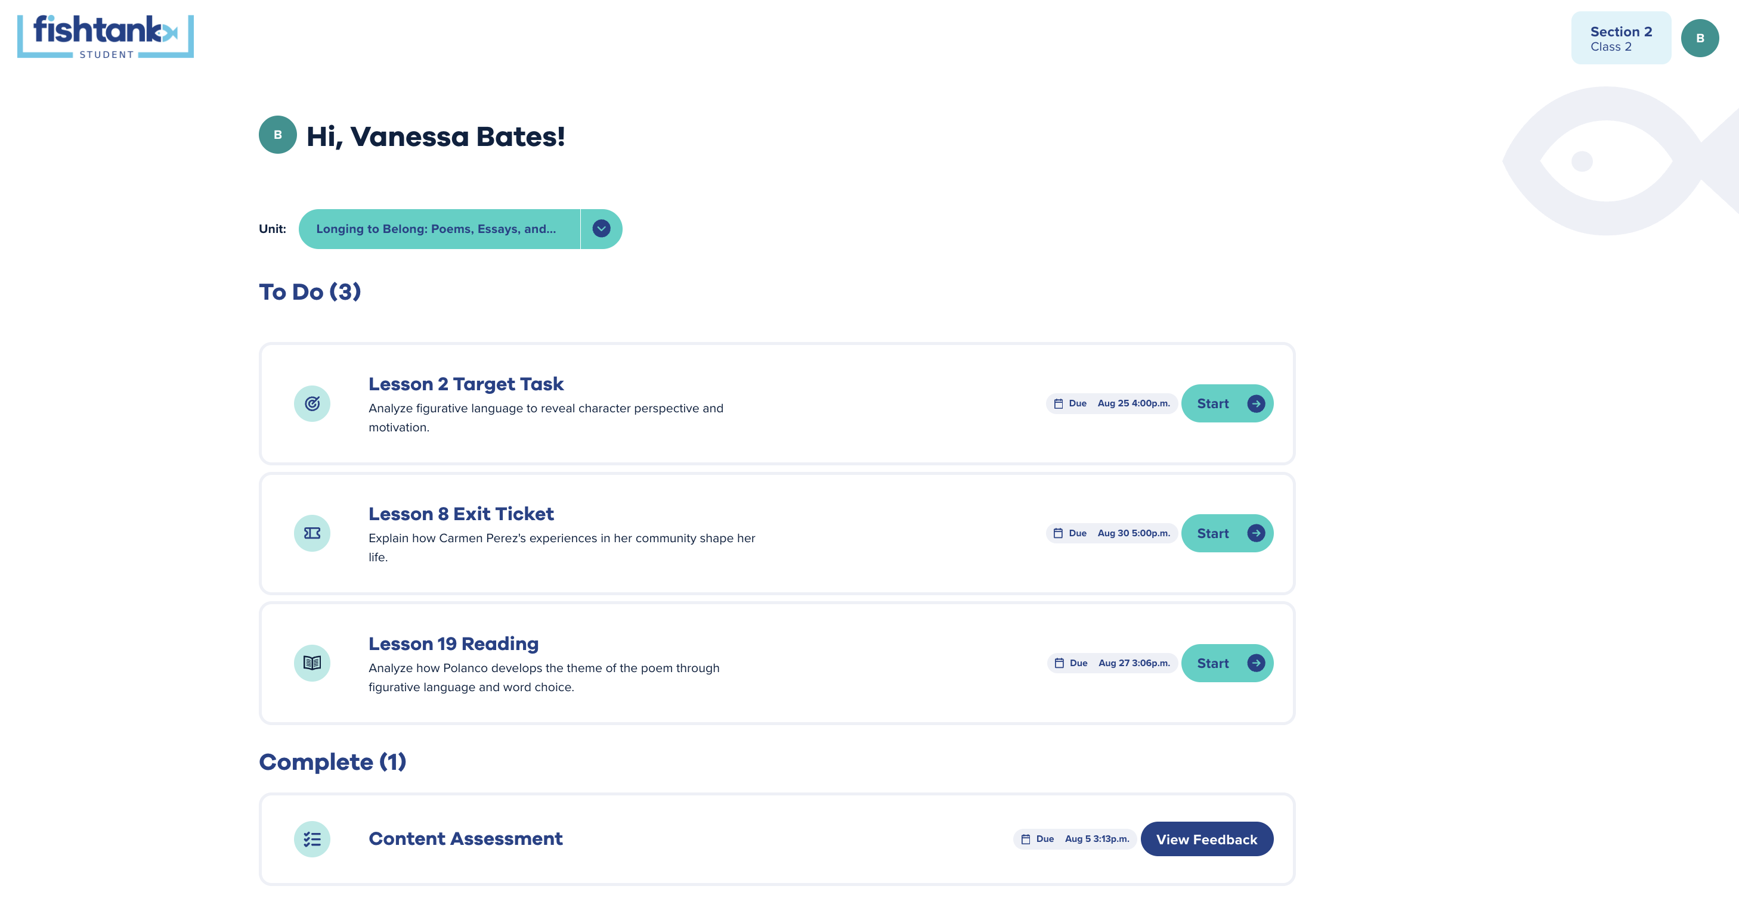Screen dimensions: 1739x914
Task: Click calendar icon for Aug 5 due date
Action: click(1025, 839)
